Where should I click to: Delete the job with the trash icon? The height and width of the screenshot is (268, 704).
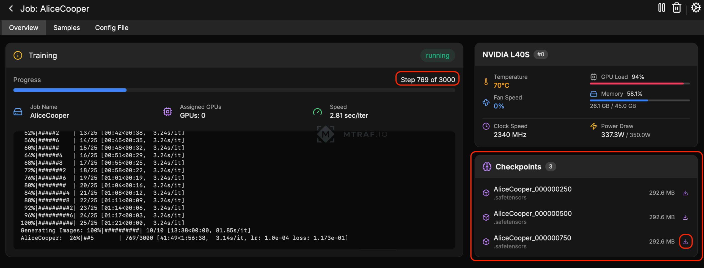676,8
